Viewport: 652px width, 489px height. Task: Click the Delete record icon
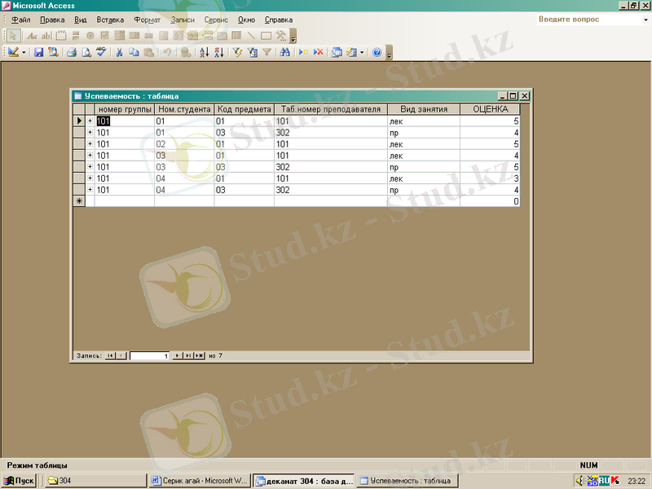pos(318,52)
